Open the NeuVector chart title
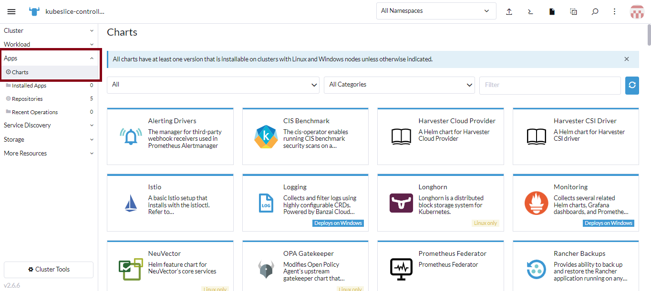The height and width of the screenshot is (291, 651). (165, 253)
